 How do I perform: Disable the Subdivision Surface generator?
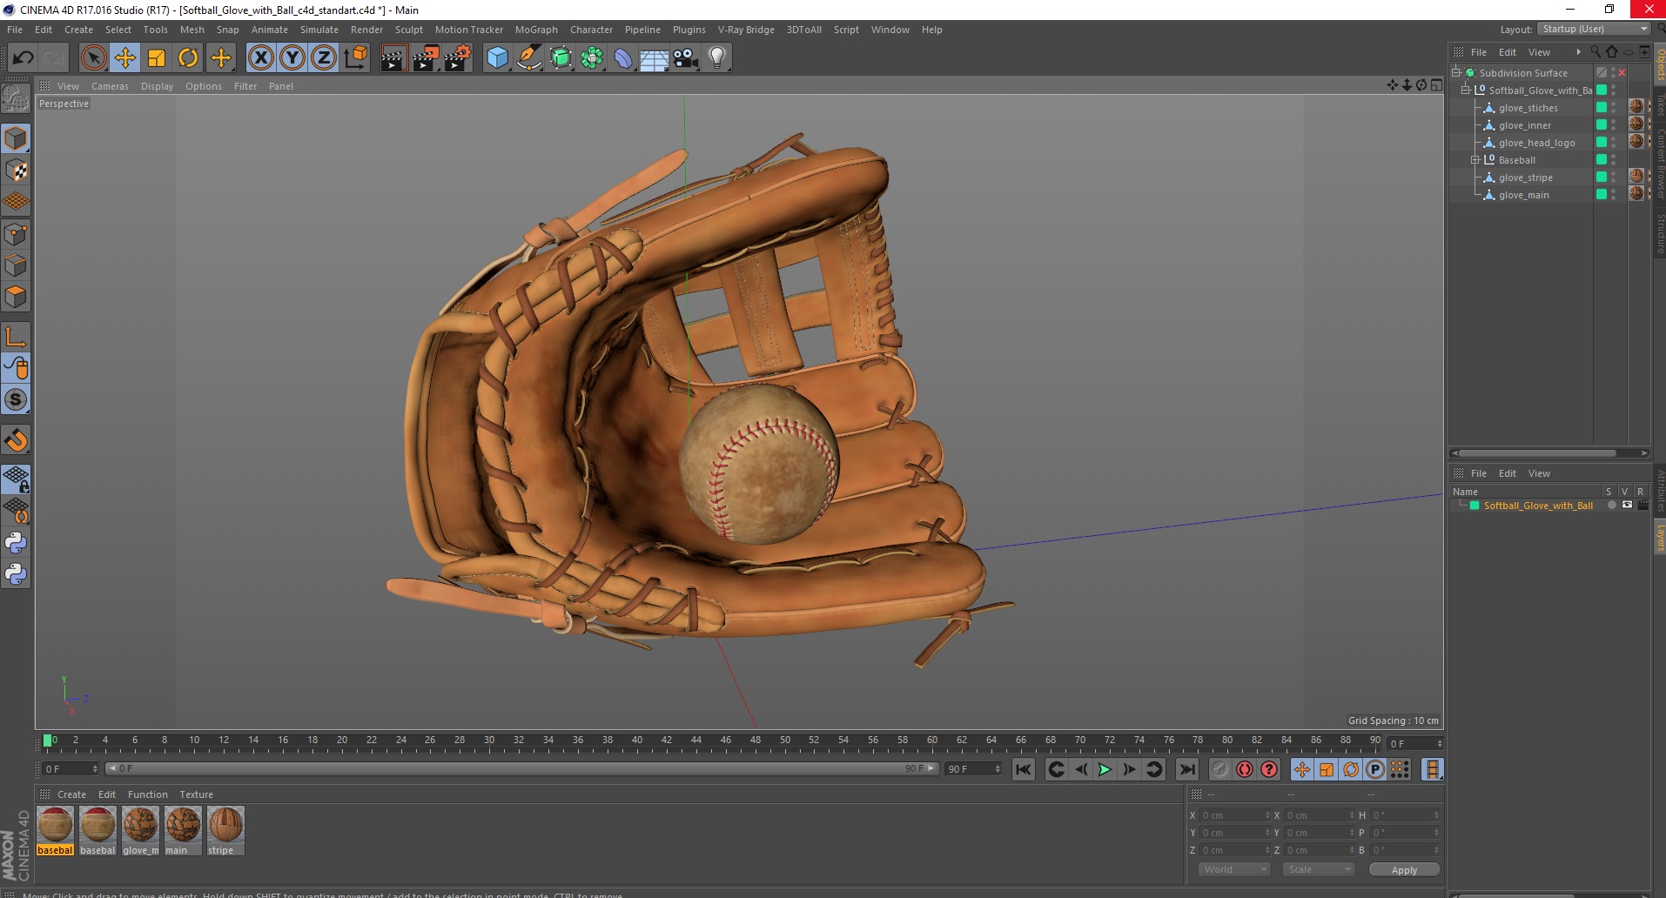[x=1622, y=73]
